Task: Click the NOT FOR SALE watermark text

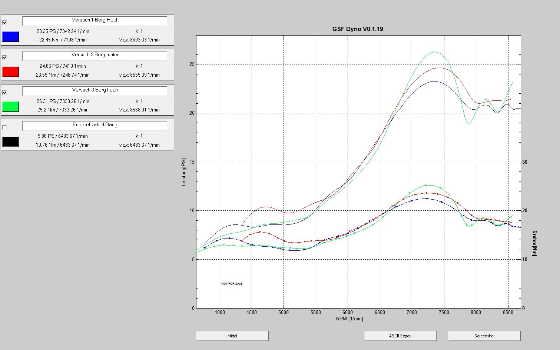Action: pos(232,284)
